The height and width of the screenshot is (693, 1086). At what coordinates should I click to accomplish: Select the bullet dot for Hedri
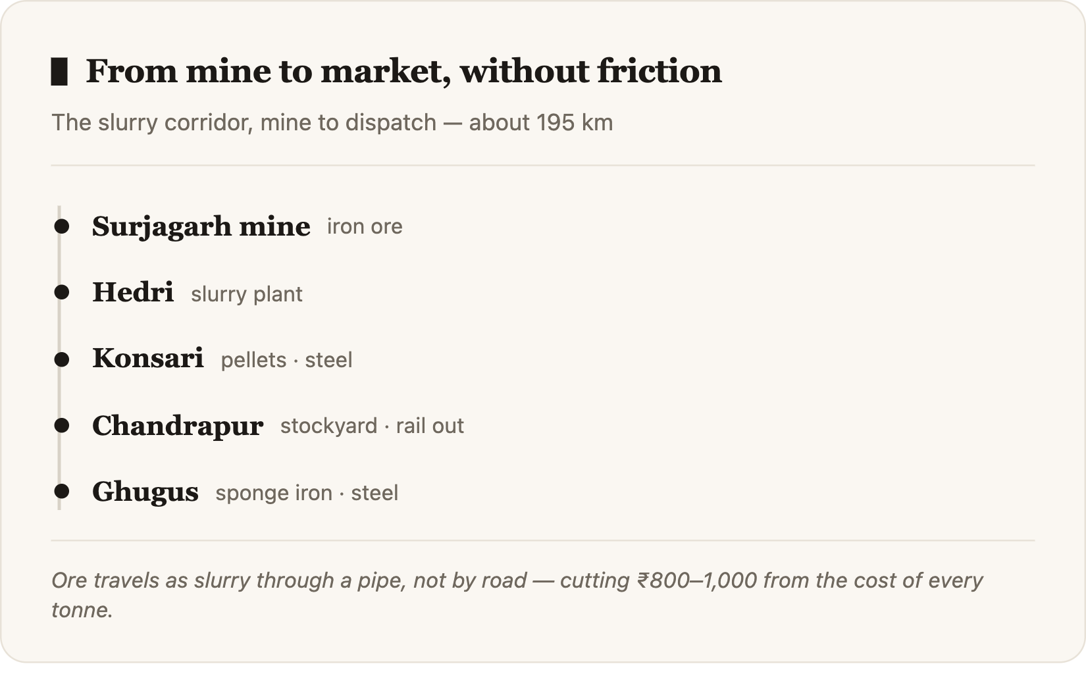click(x=62, y=292)
